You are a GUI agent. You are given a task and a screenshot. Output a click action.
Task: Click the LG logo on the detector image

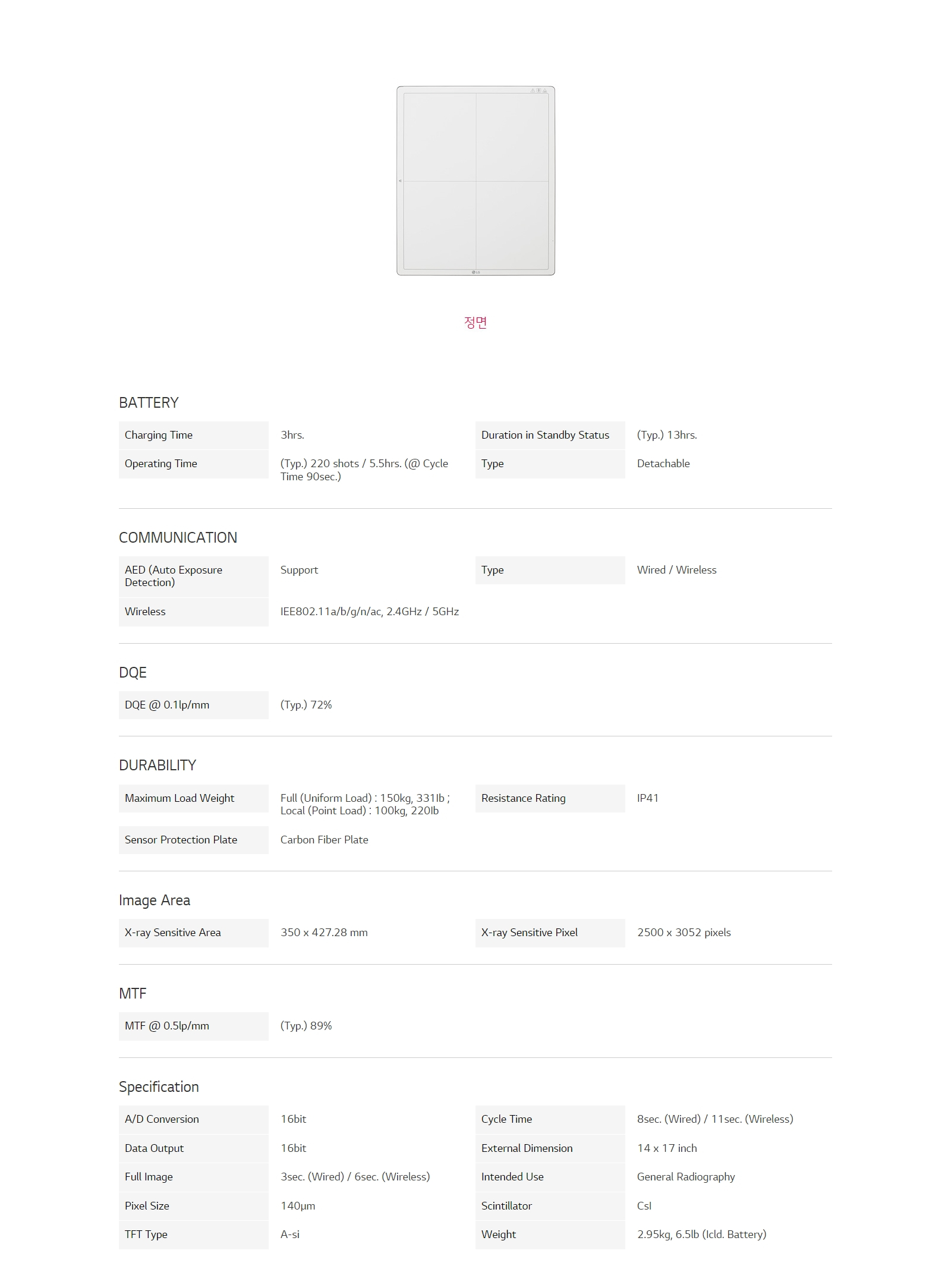[x=476, y=272]
